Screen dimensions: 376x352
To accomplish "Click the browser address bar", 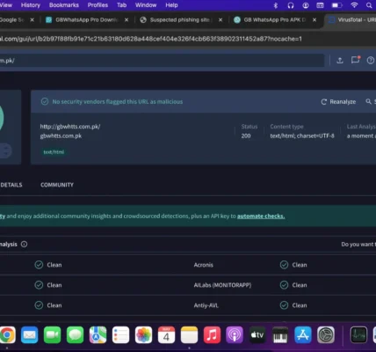I will pos(187,39).
